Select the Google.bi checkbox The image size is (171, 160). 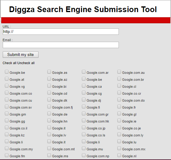tap(49, 86)
